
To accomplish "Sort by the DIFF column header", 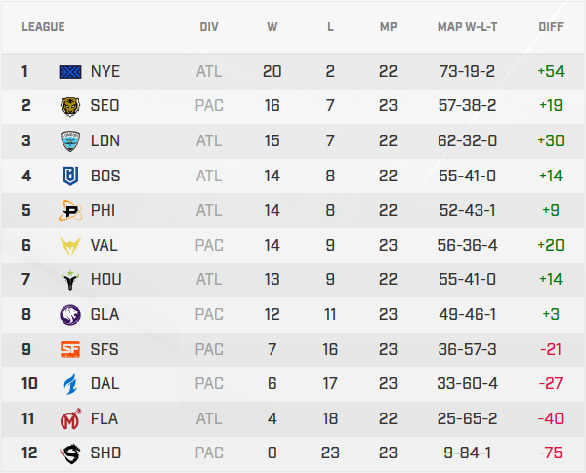I will click(550, 27).
